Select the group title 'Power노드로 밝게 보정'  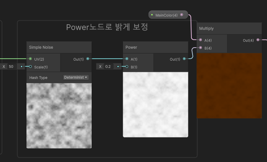point(107,27)
